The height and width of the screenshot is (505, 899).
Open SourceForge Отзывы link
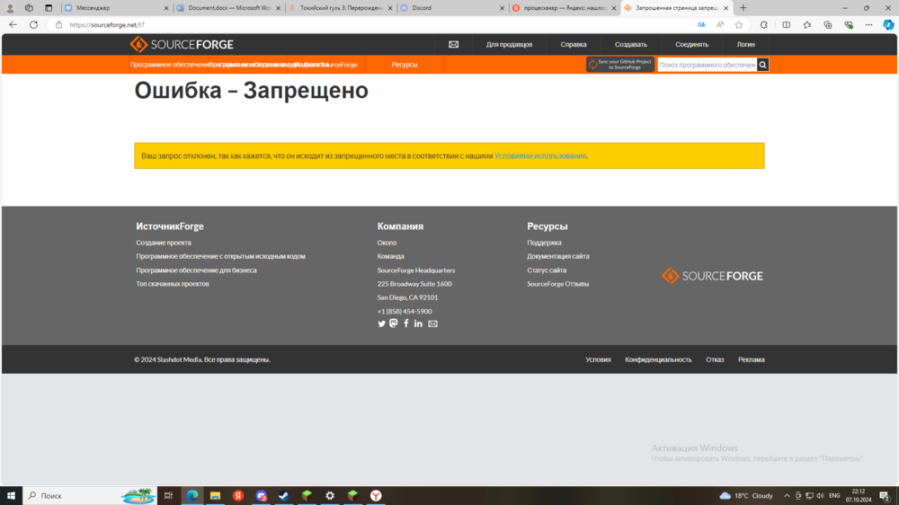pos(558,284)
